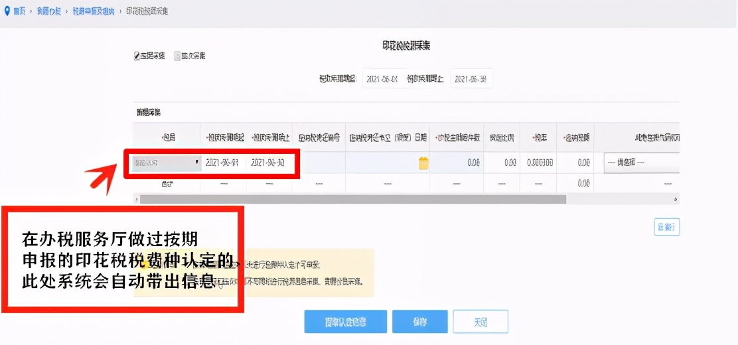Select the checked 按期采集 checkbox

[137, 56]
